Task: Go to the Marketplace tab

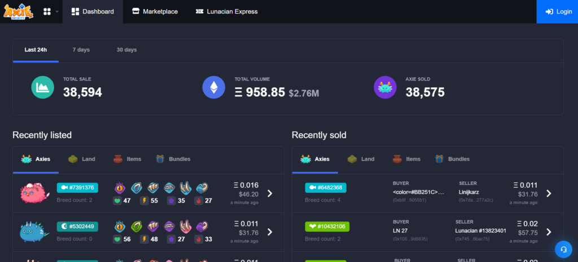Action: click(x=155, y=11)
